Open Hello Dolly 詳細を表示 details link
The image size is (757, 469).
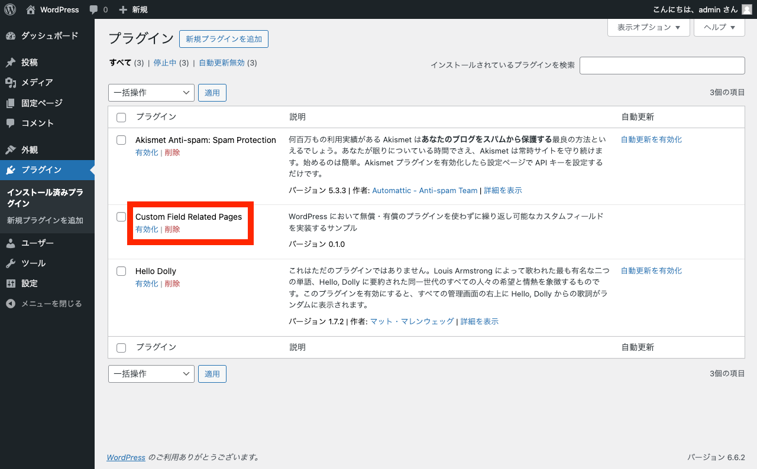pyautogui.click(x=480, y=322)
